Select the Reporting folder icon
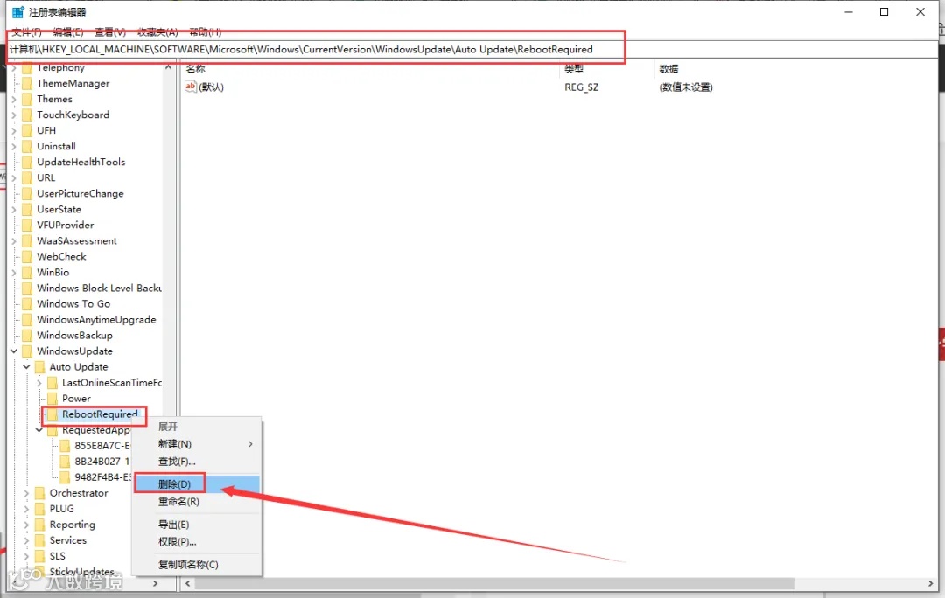 (x=39, y=525)
